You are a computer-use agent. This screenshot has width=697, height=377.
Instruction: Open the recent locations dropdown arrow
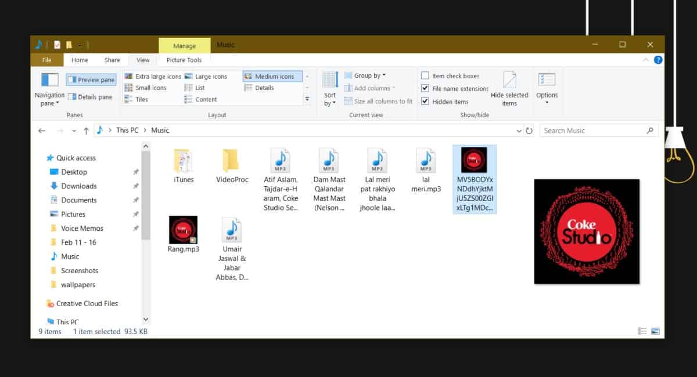point(74,130)
